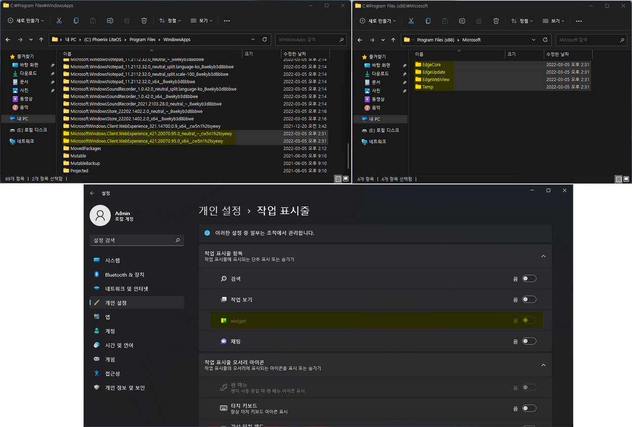Open 새로 만들기 dropdown in Microsoft window
This screenshot has height=427, width=632.
click(378, 21)
